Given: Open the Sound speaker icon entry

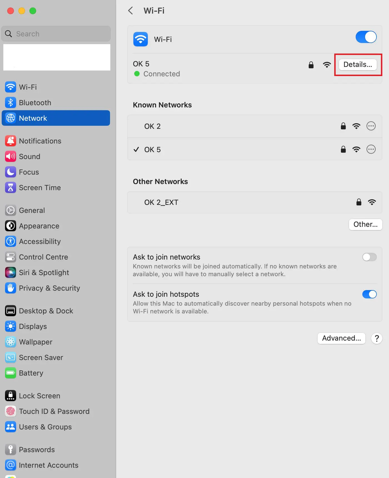Looking at the screenshot, I should click(11, 157).
